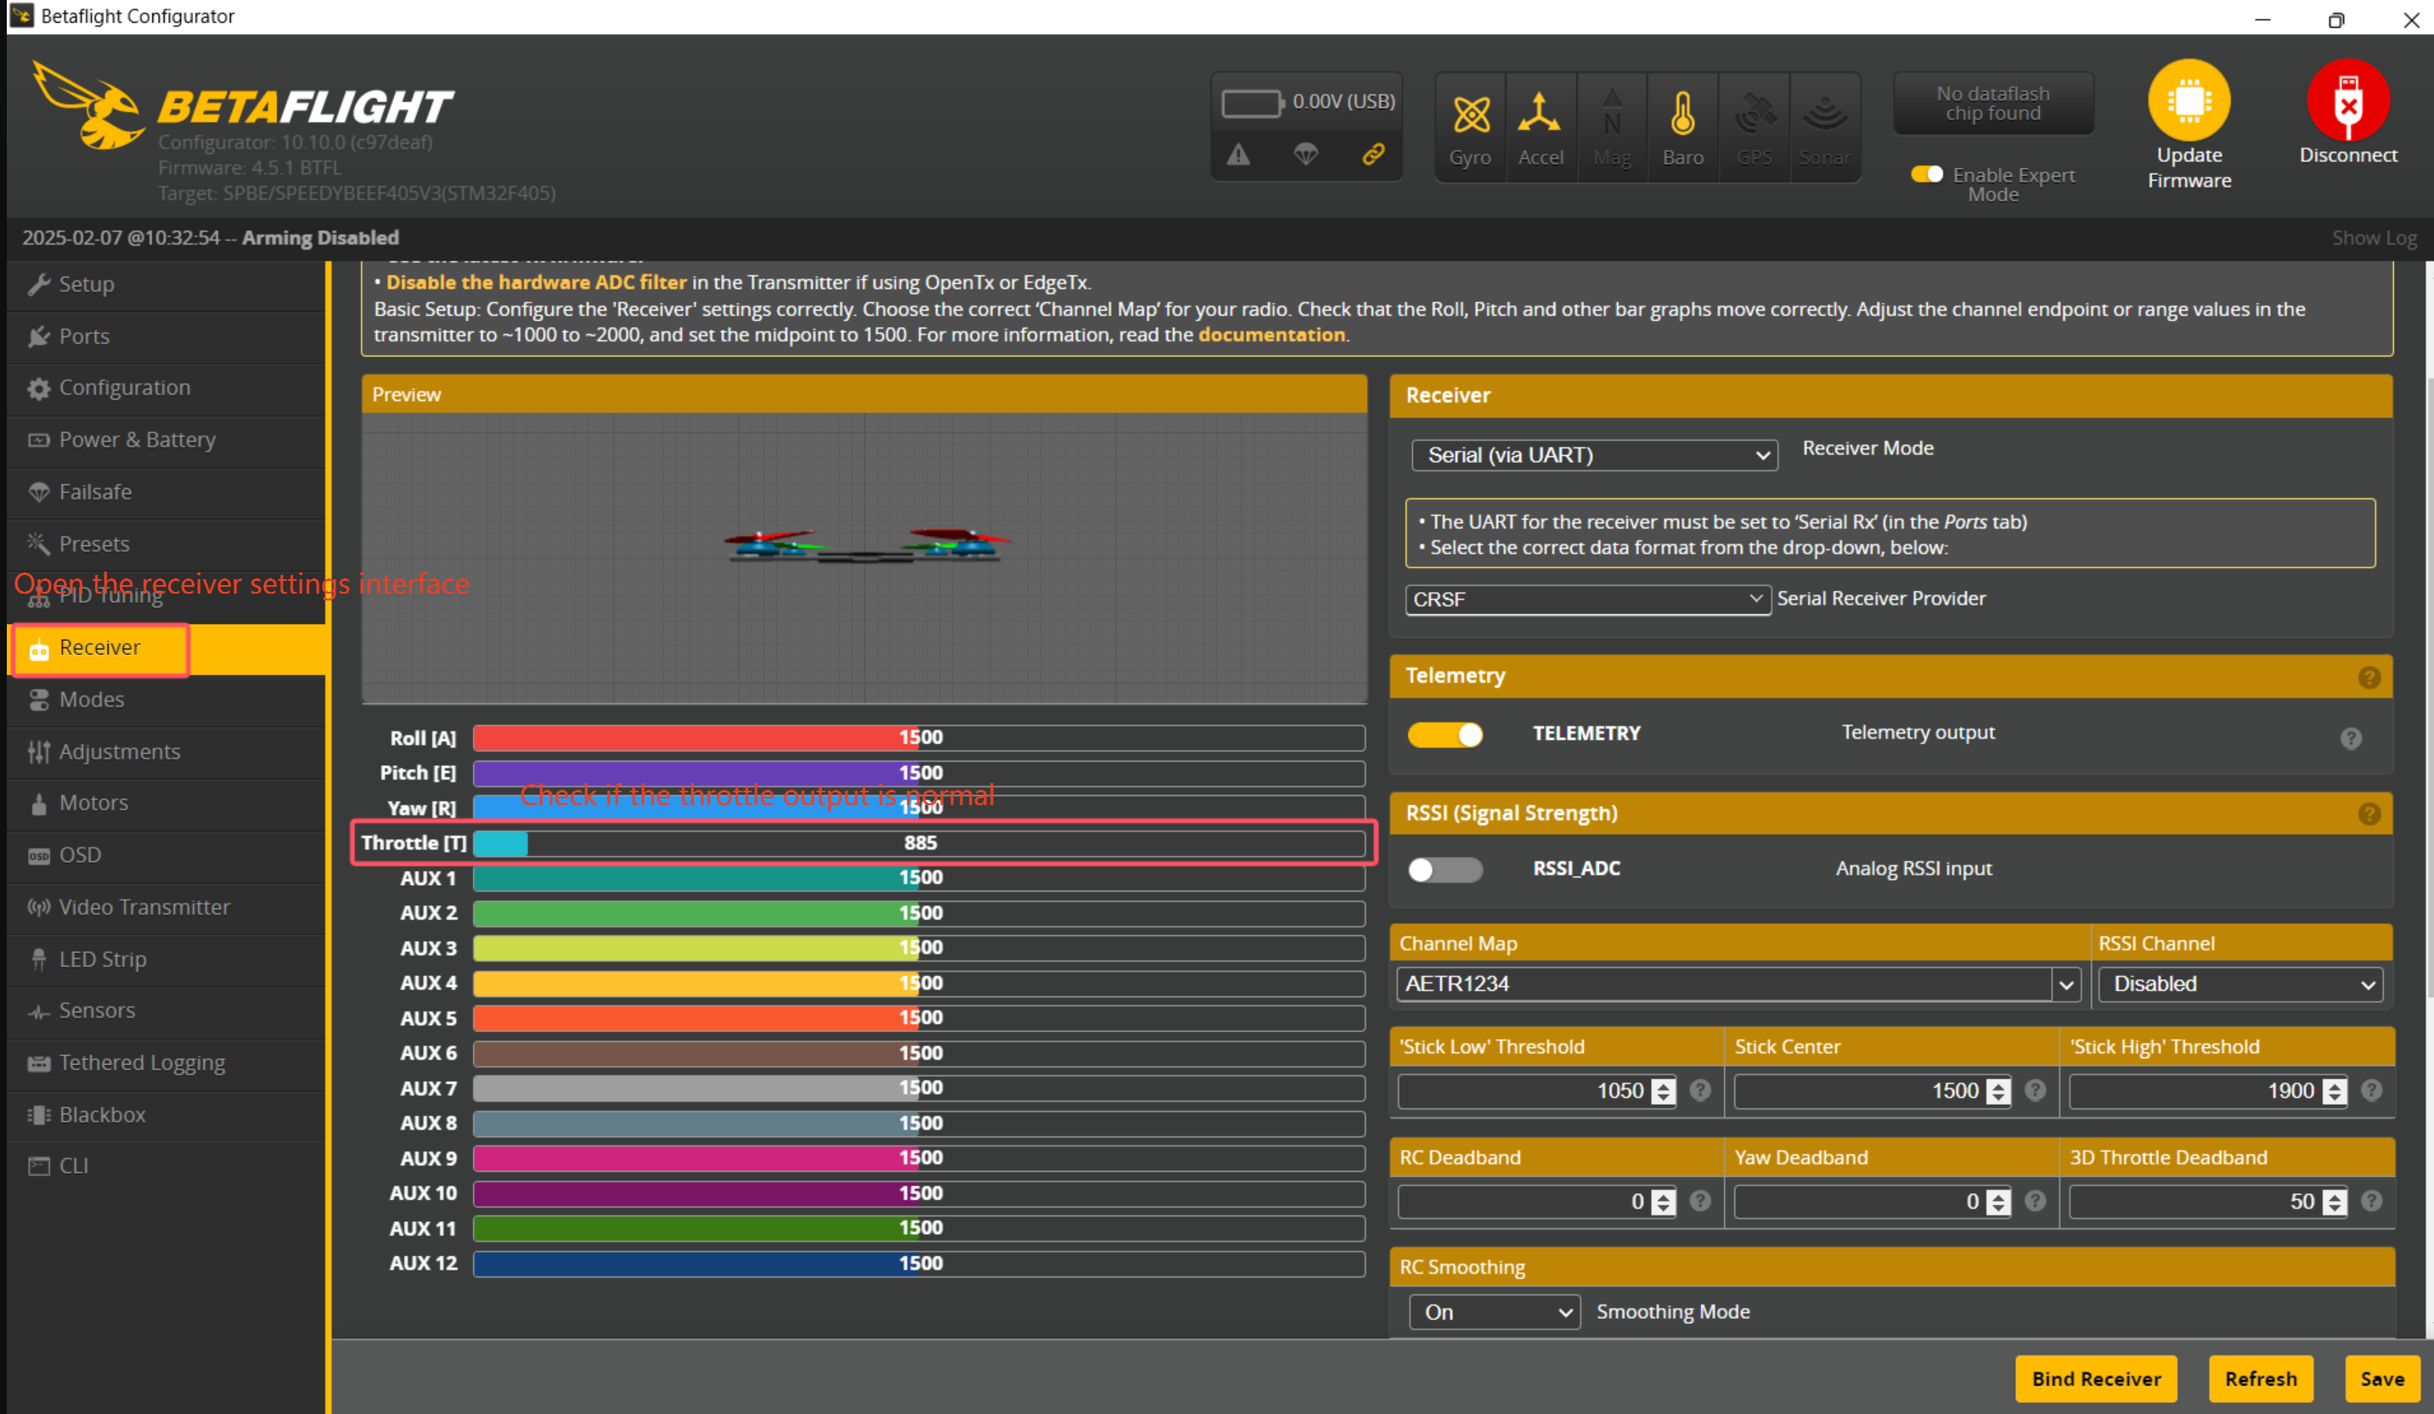Click the 3D drone model preview
Image resolution: width=2434 pixels, height=1414 pixels.
866,546
